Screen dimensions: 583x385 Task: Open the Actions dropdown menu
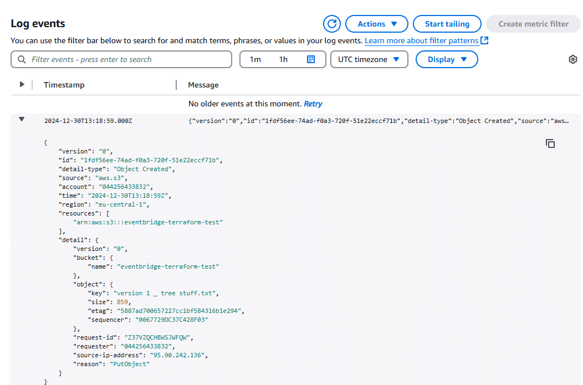point(377,24)
